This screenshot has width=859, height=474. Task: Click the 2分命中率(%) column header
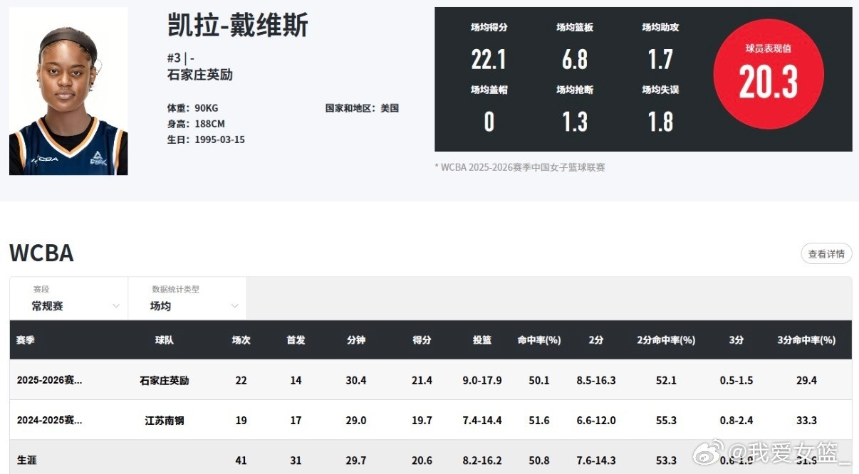(666, 340)
